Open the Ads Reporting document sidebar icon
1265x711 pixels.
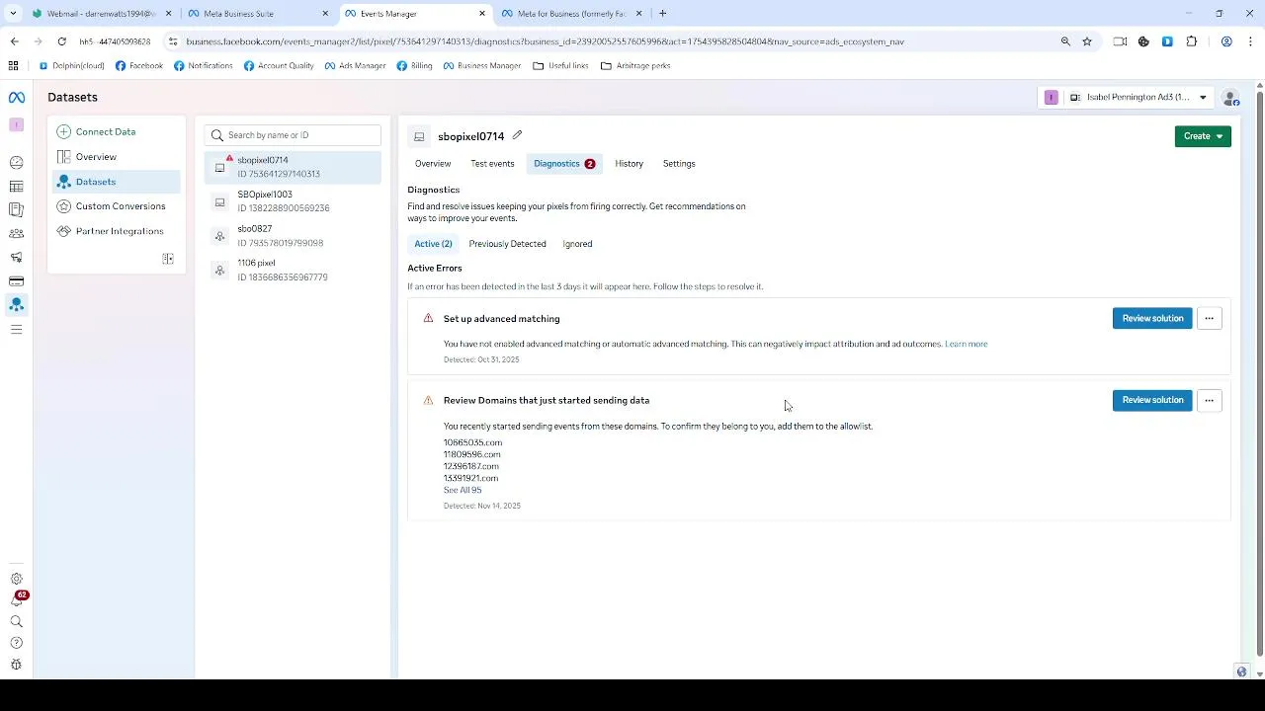(x=16, y=210)
